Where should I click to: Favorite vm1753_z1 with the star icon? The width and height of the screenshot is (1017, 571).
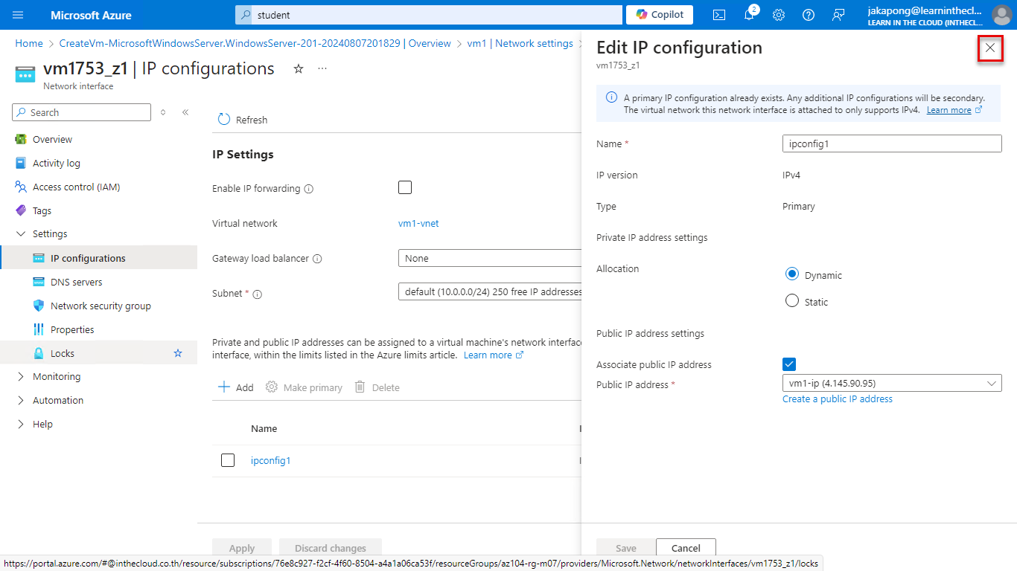(299, 68)
